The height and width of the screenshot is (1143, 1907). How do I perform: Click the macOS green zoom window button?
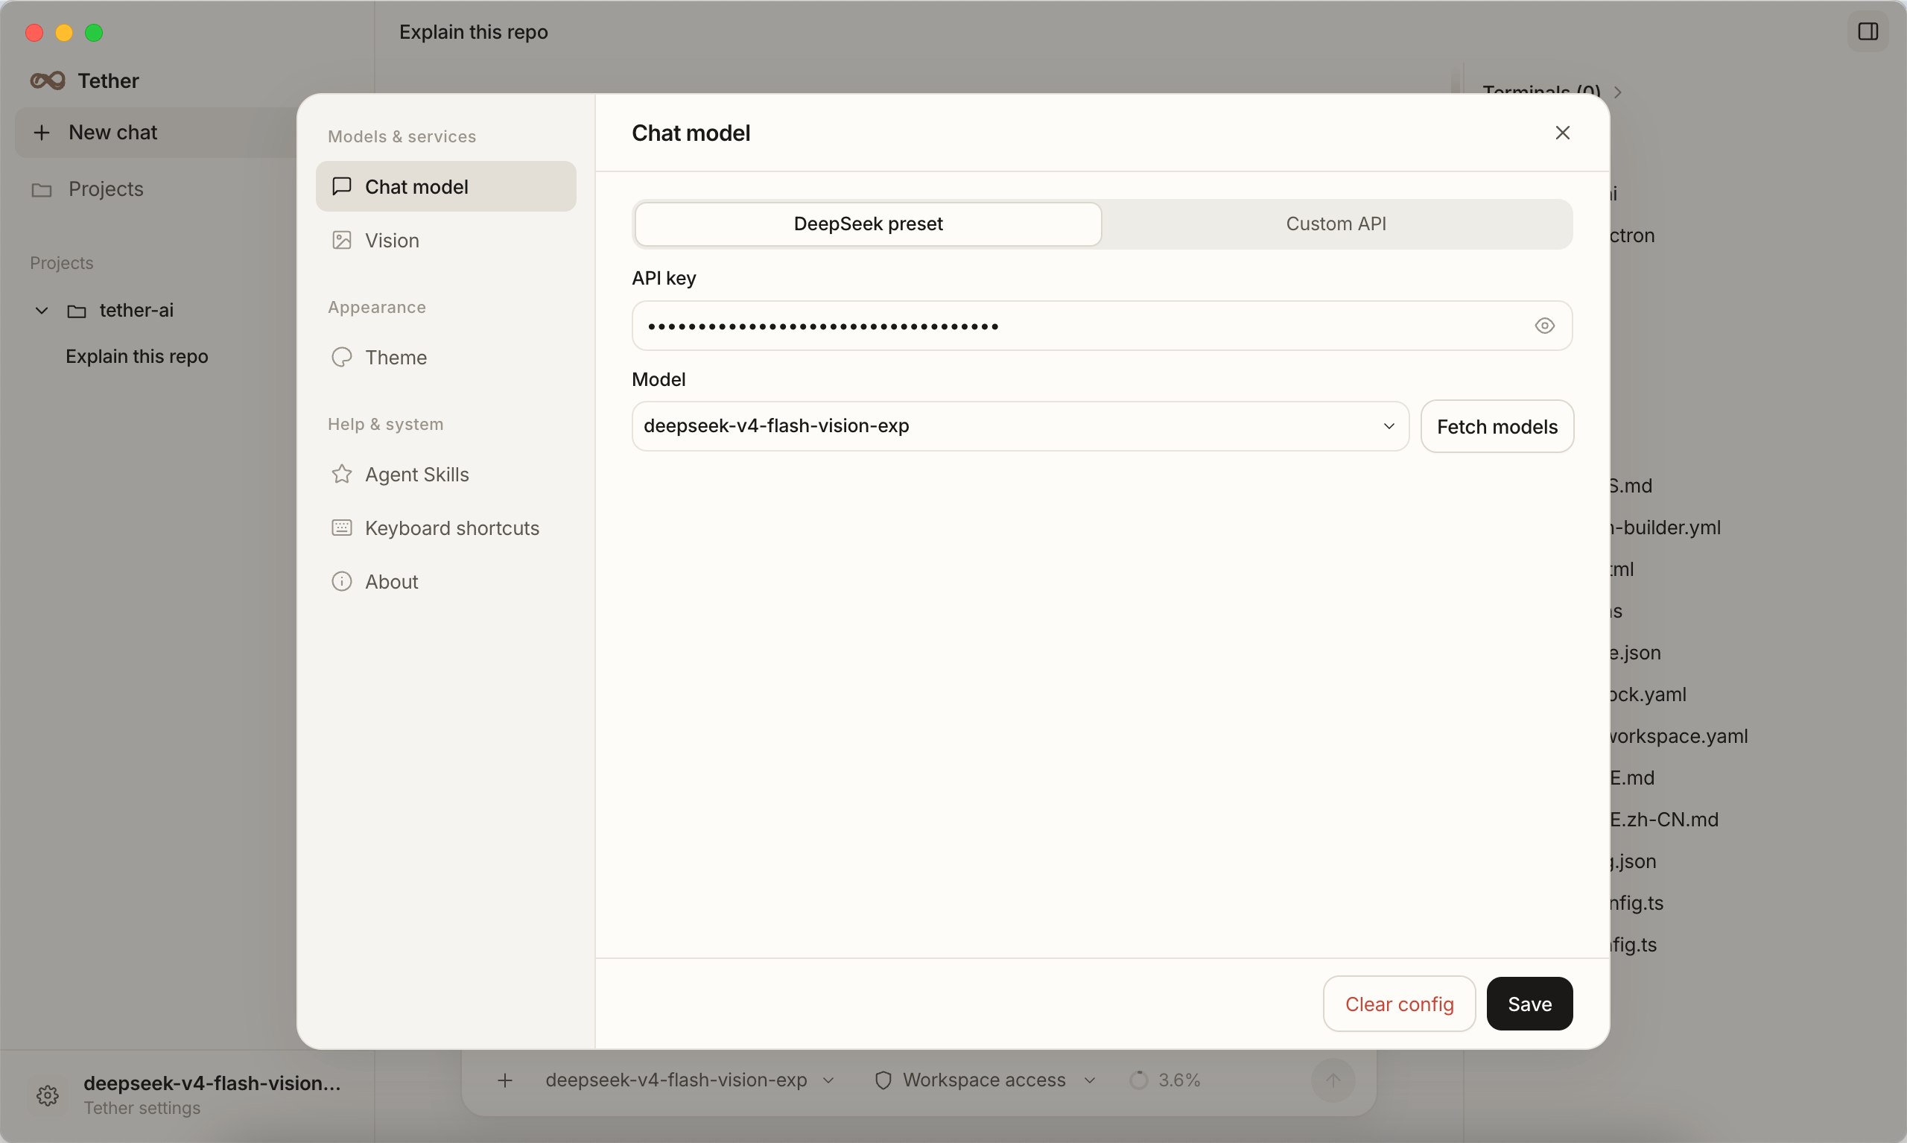point(94,32)
